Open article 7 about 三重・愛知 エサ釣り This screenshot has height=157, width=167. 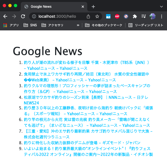pos(88,134)
